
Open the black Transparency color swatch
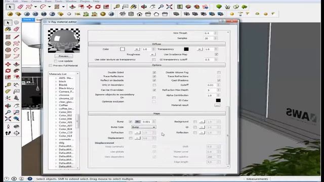186,49
